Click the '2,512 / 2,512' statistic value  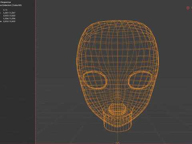coord(9,21)
